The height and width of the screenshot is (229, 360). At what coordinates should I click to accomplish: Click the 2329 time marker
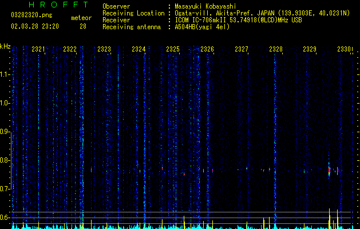310,49
